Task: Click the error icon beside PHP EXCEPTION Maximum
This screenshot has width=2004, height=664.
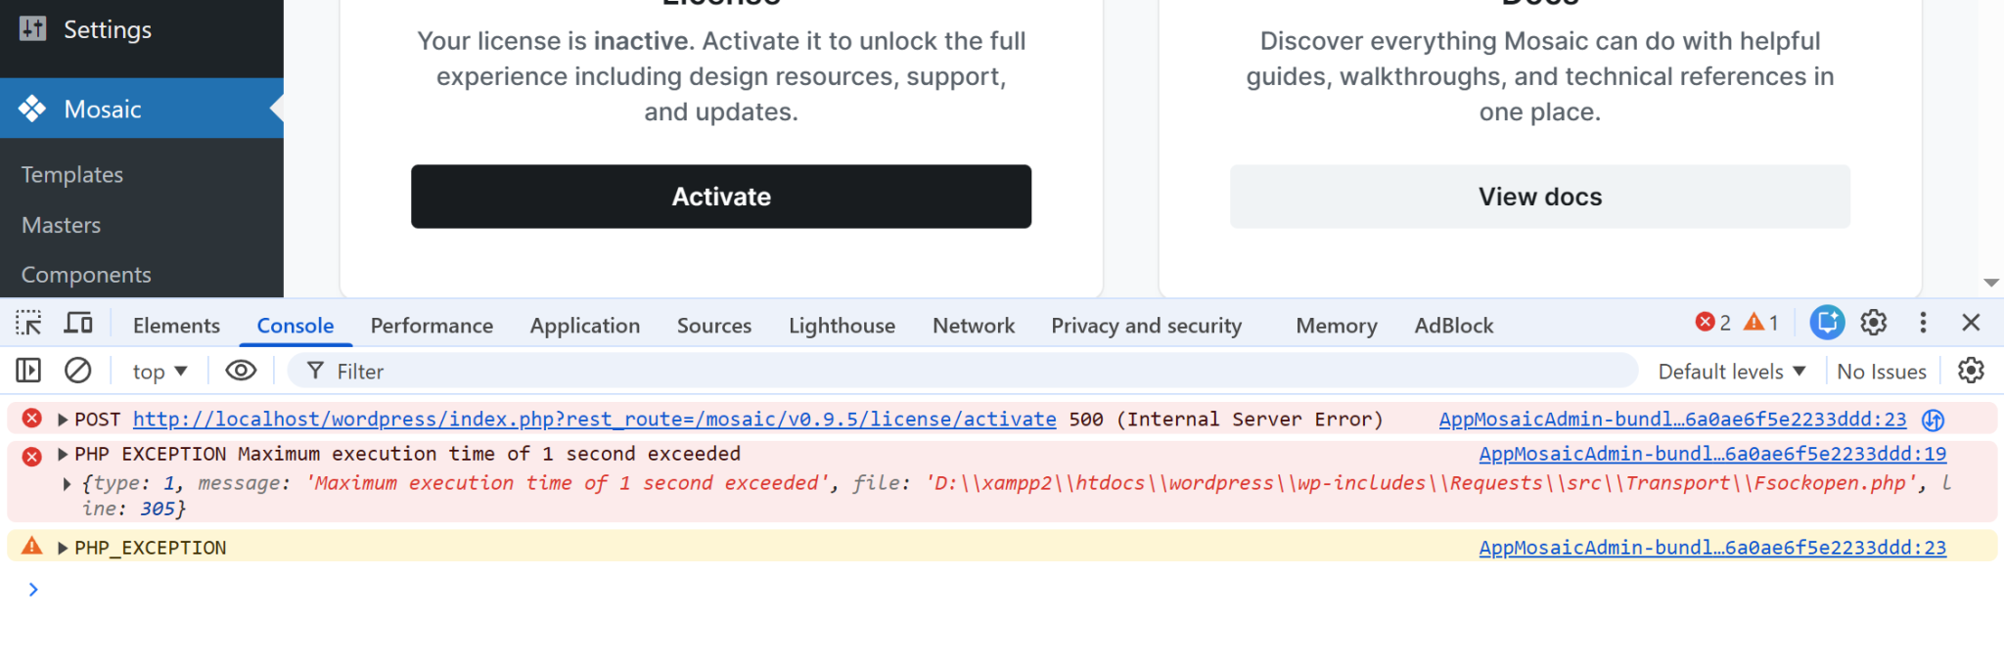Action: tap(32, 456)
